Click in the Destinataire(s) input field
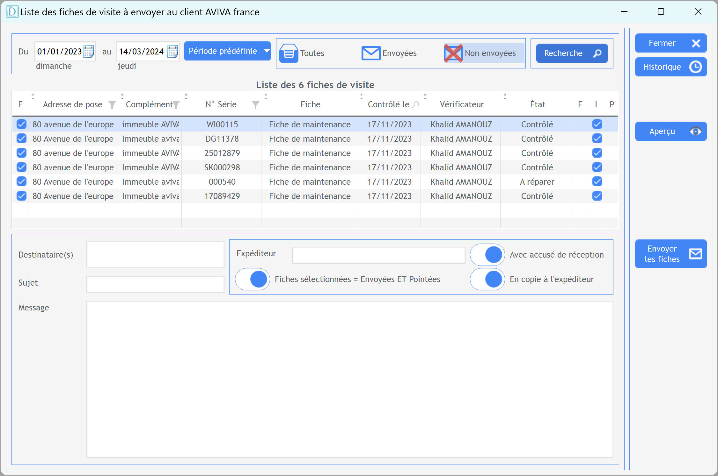 pyautogui.click(x=155, y=255)
